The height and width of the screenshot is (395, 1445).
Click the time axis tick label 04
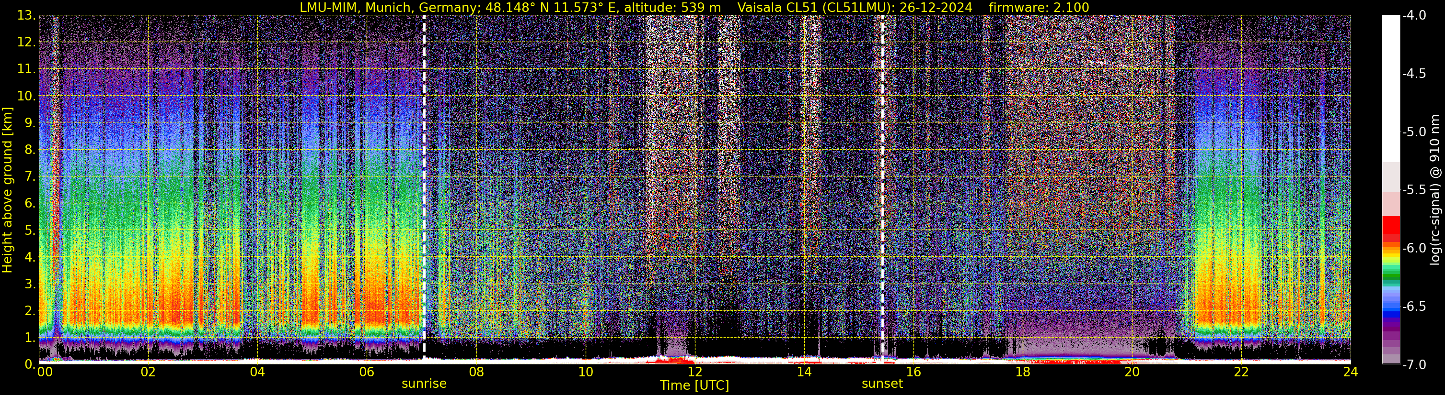pyautogui.click(x=257, y=372)
